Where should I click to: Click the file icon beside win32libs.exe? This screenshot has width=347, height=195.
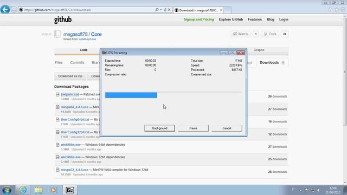point(57,157)
